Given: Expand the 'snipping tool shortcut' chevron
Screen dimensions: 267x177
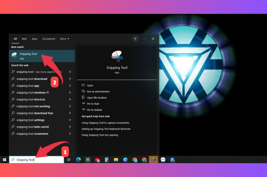Looking at the screenshot, I should [x=70, y=99].
